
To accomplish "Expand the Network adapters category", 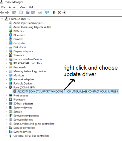I will [x=6, y=79].
